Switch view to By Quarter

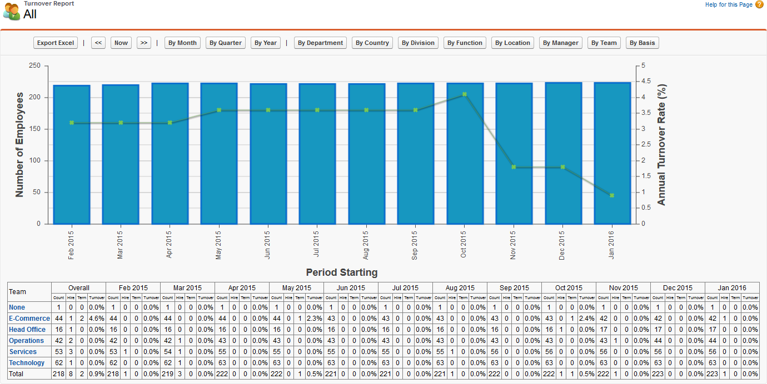226,43
